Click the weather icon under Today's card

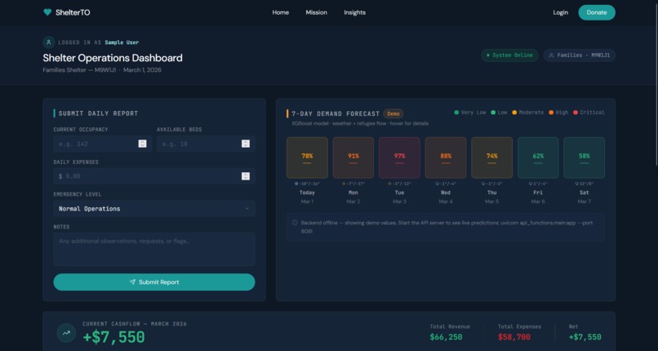point(296,184)
